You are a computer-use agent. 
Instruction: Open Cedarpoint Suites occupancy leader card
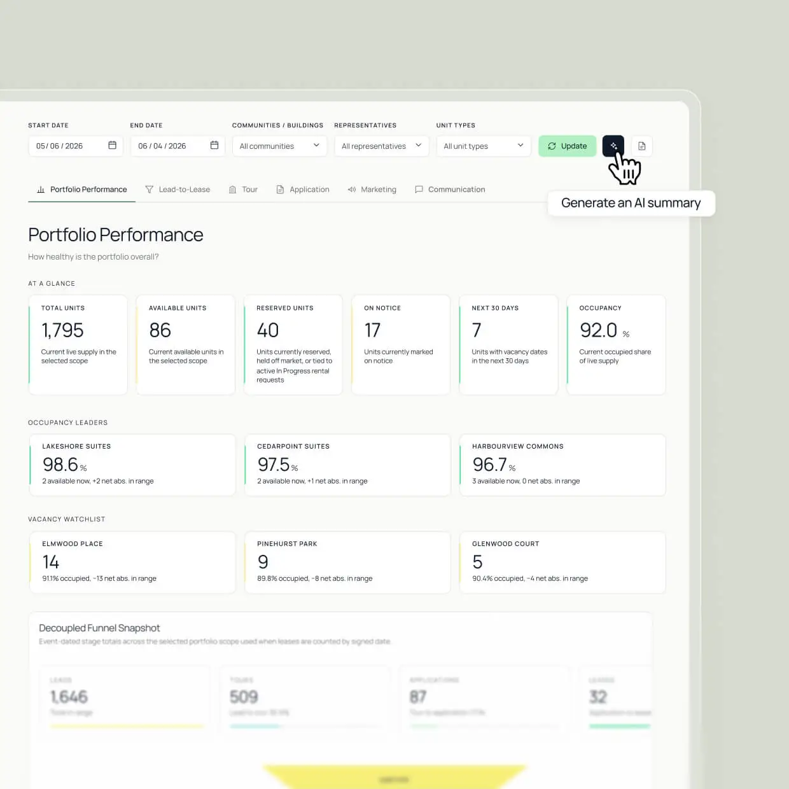[347, 465]
